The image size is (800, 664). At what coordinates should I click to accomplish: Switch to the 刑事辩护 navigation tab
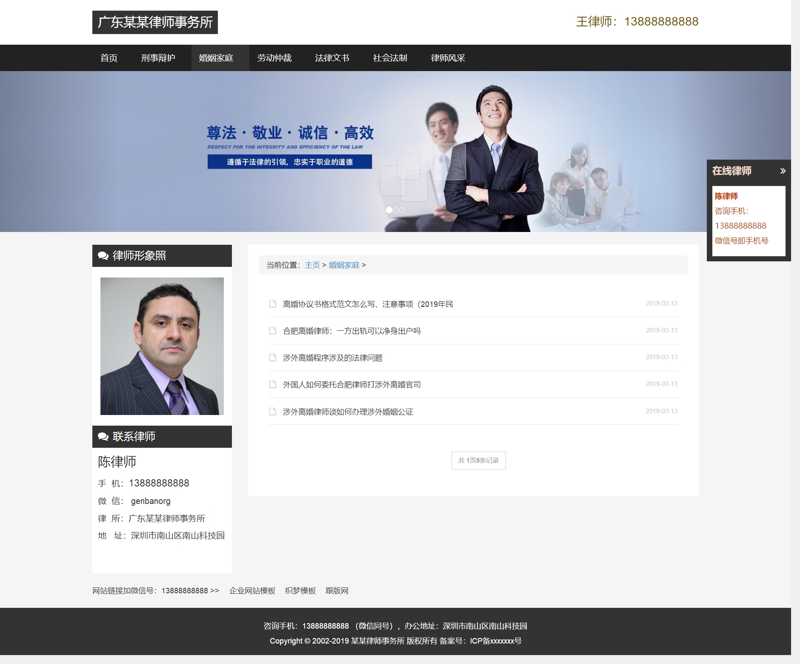[x=158, y=58]
